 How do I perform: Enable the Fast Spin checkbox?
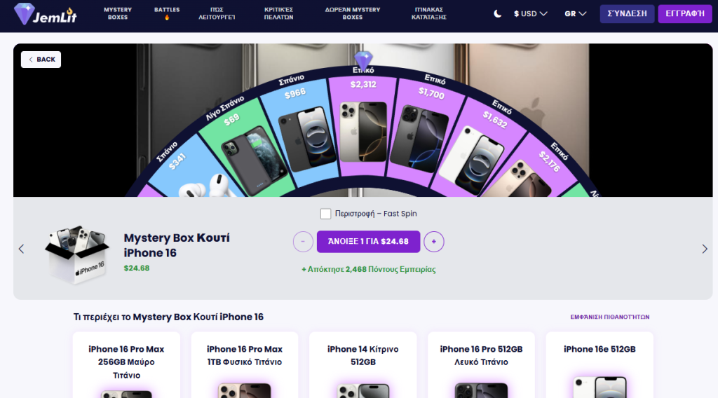pos(325,214)
